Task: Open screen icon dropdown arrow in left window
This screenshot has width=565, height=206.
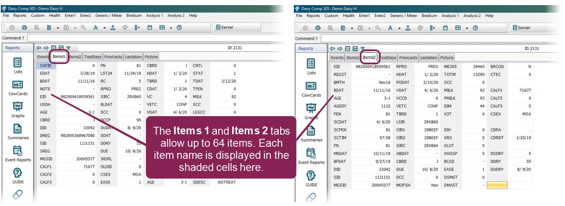Action: [x=171, y=28]
